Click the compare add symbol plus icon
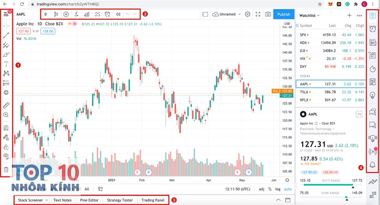380x205 pixels. pos(66,14)
